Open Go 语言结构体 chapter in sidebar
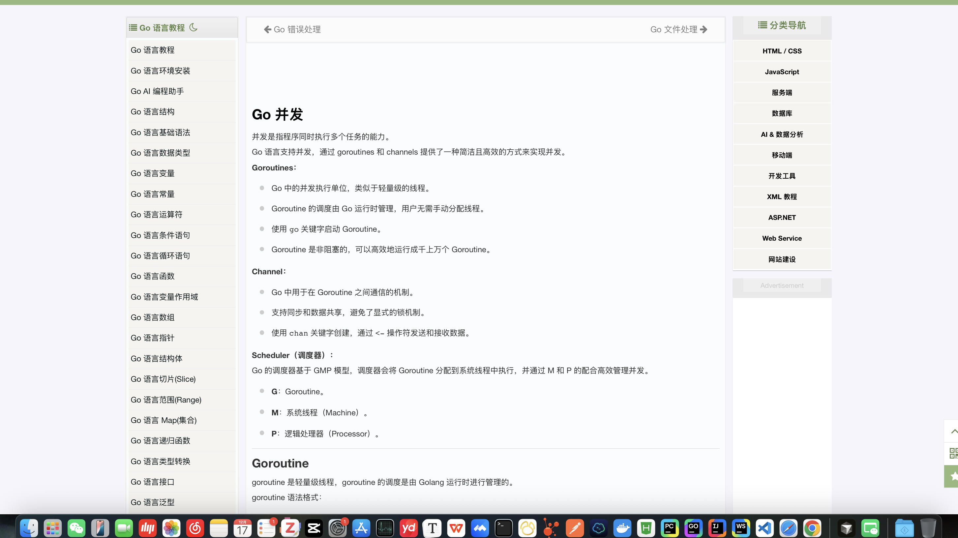 click(x=157, y=358)
